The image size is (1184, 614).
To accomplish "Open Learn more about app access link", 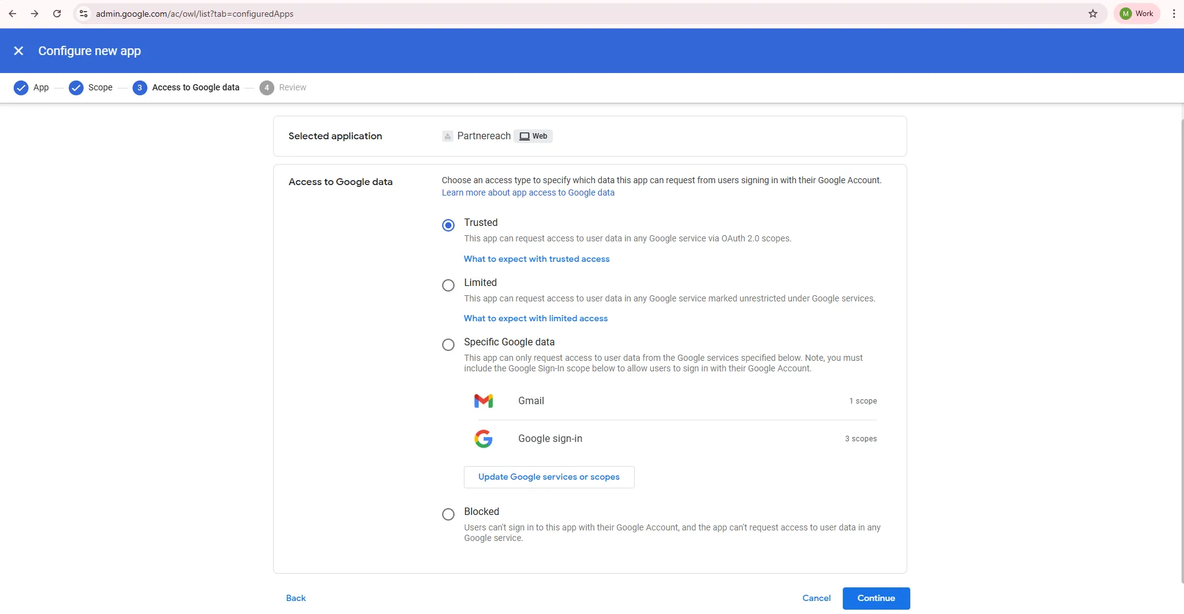I will 528,192.
